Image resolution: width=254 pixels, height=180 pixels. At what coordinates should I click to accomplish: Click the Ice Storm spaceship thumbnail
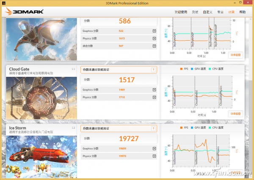point(41,157)
